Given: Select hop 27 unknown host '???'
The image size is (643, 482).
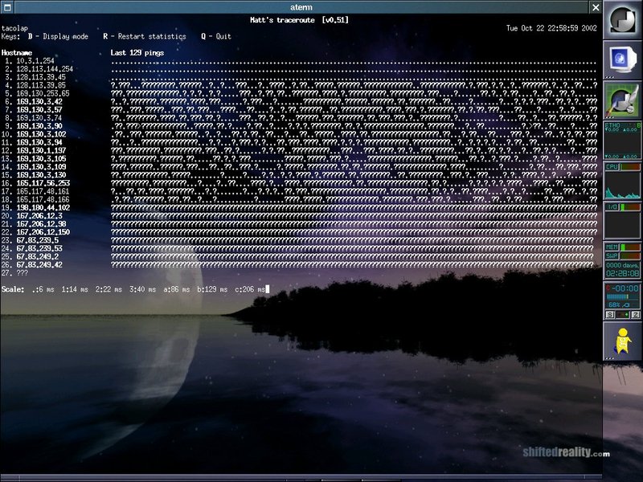Looking at the screenshot, I should pyautogui.click(x=23, y=273).
